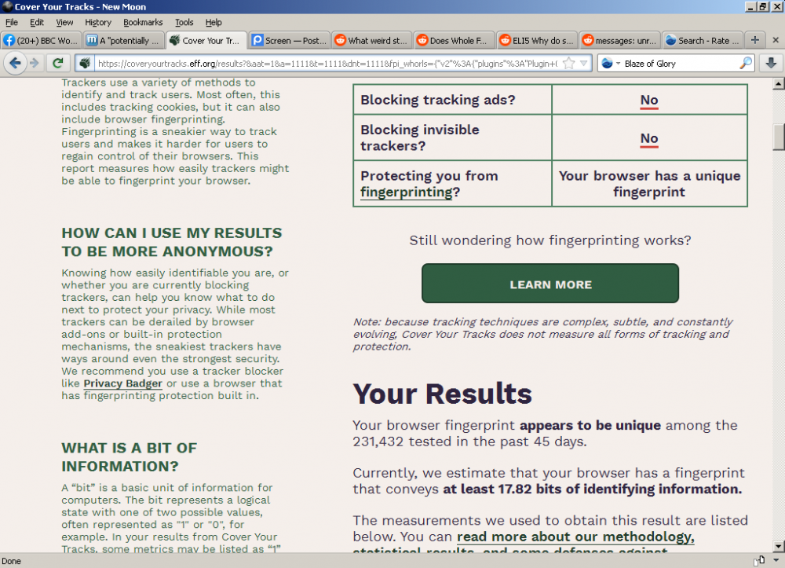Image resolution: width=785 pixels, height=568 pixels.
Task: Click the search magnifier icon
Action: point(745,63)
